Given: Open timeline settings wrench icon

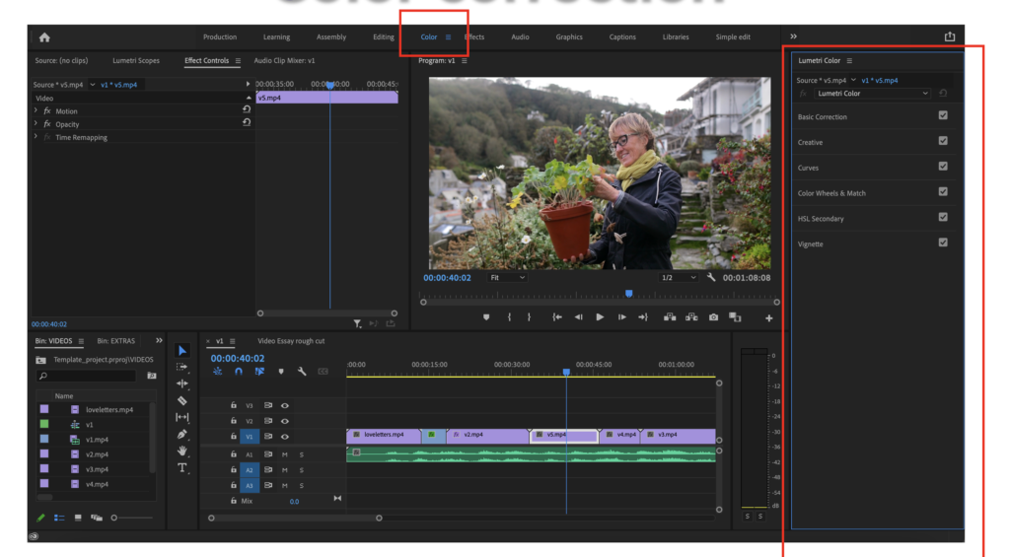Looking at the screenshot, I should [302, 372].
